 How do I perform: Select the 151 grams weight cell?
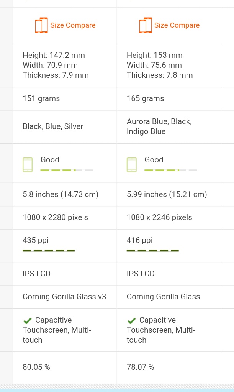click(x=65, y=99)
